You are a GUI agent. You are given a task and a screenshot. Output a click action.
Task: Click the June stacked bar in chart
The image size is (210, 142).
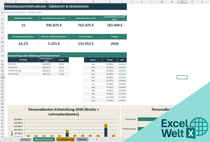tap(67, 133)
